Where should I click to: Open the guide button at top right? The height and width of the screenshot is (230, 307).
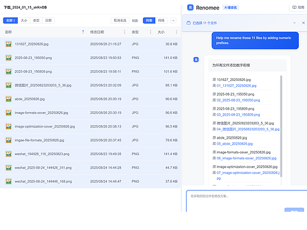298,8
